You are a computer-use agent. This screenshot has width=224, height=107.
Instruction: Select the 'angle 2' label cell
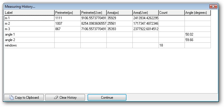tap(29, 40)
